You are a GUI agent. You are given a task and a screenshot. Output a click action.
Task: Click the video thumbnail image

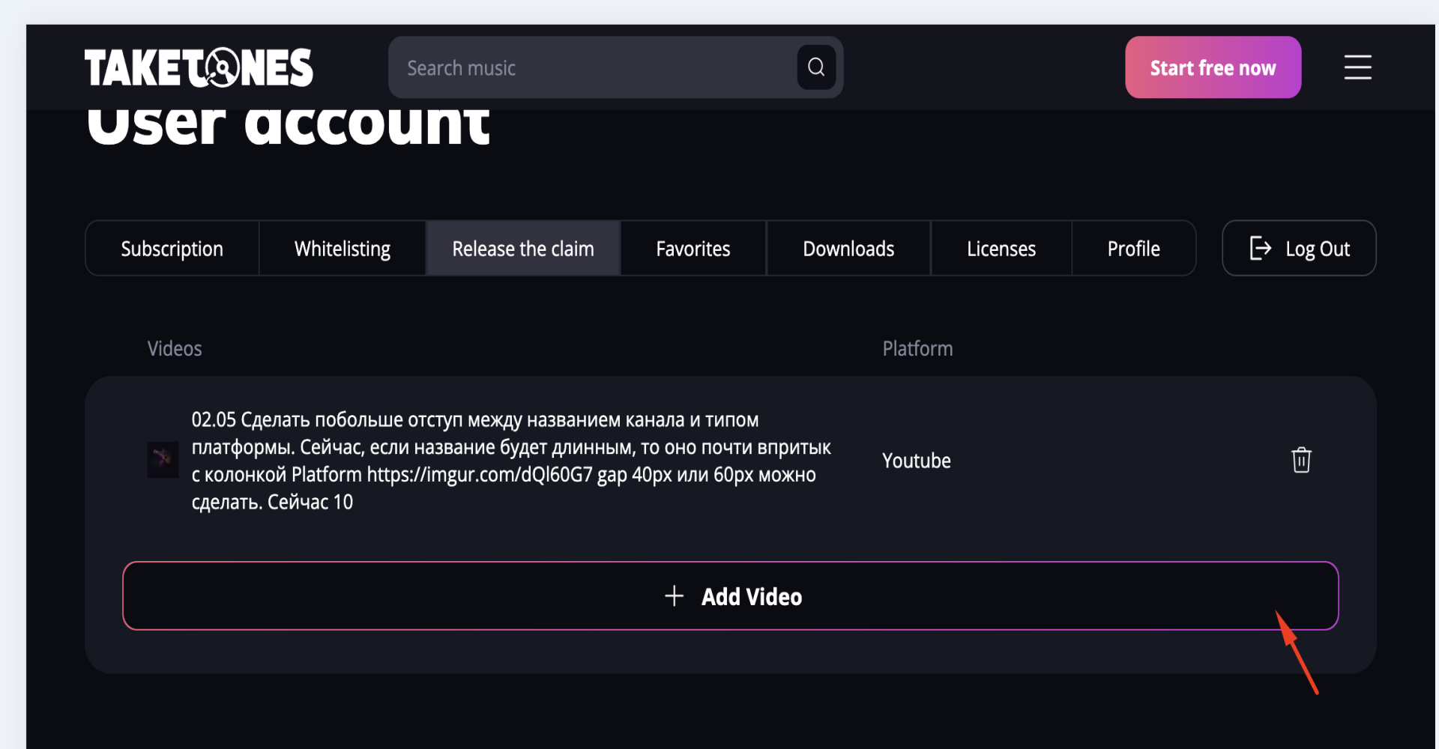point(163,460)
